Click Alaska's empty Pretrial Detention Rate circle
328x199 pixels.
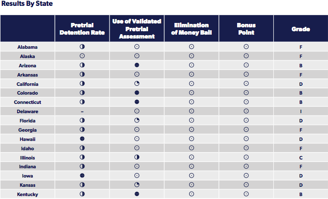tap(82, 56)
